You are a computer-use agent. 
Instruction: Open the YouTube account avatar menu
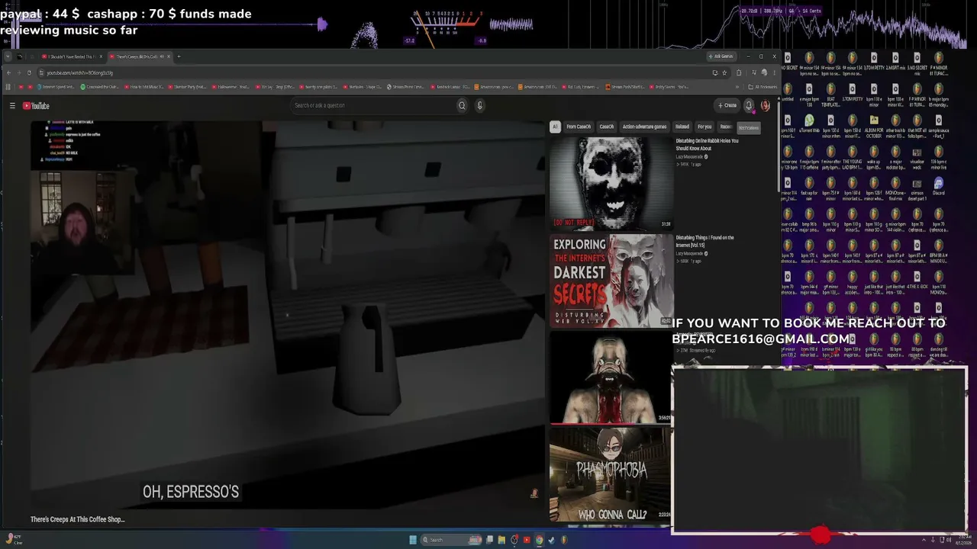[x=765, y=105]
